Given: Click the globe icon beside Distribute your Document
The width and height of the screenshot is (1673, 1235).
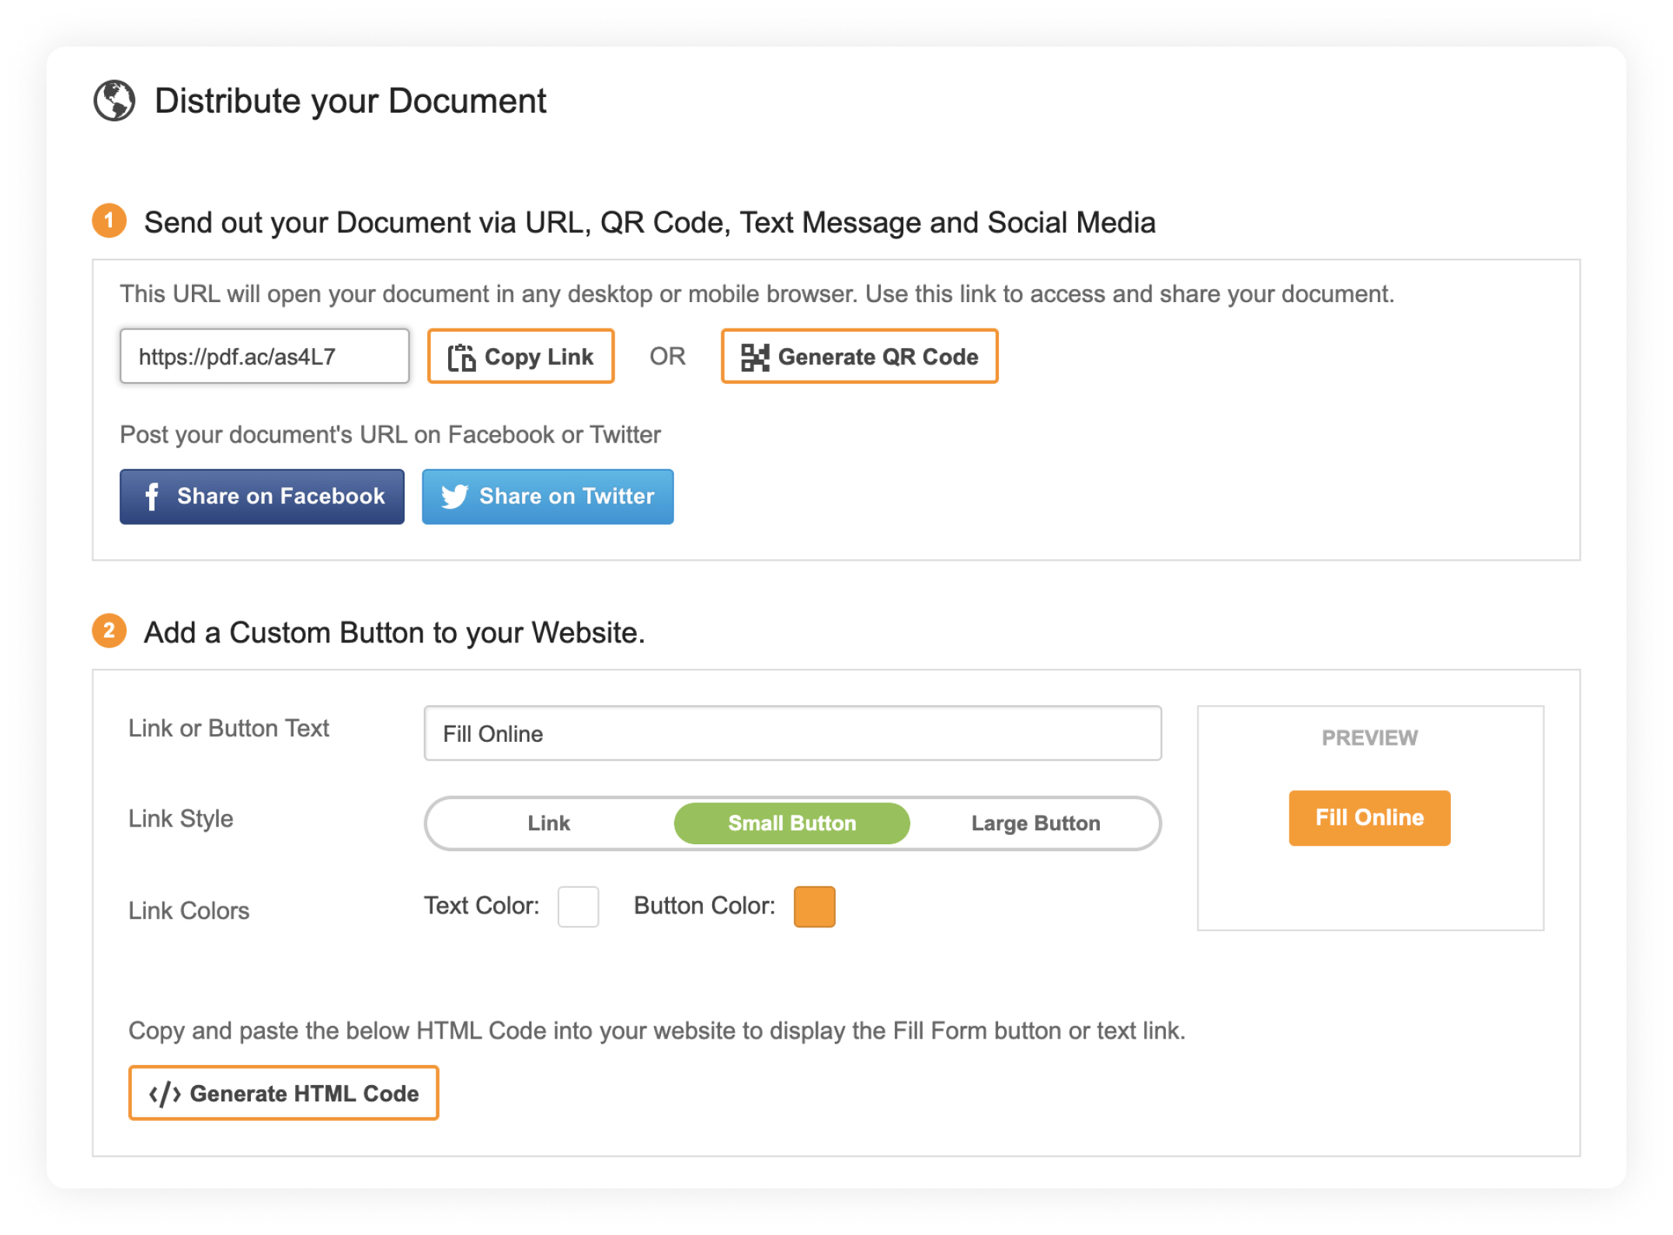Looking at the screenshot, I should tap(115, 99).
